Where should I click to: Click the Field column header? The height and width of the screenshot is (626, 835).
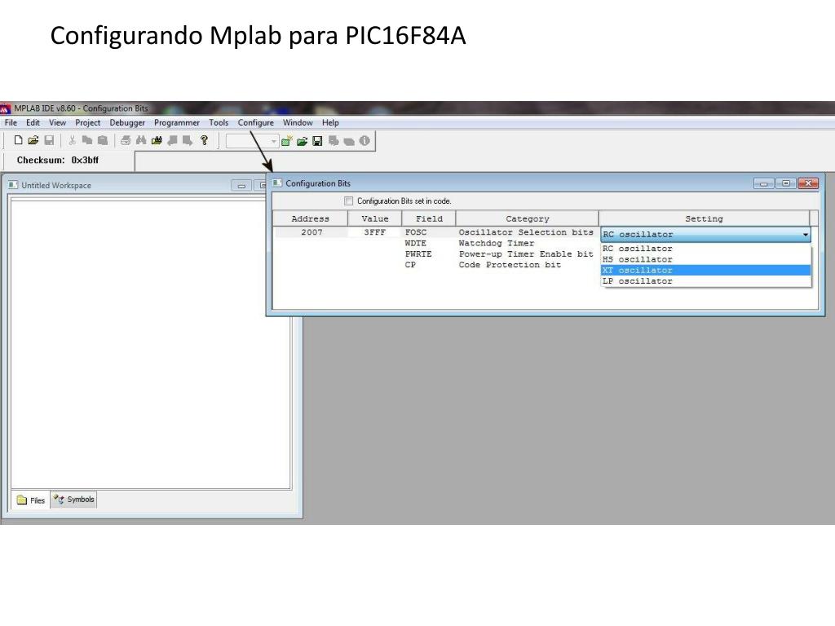[429, 218]
